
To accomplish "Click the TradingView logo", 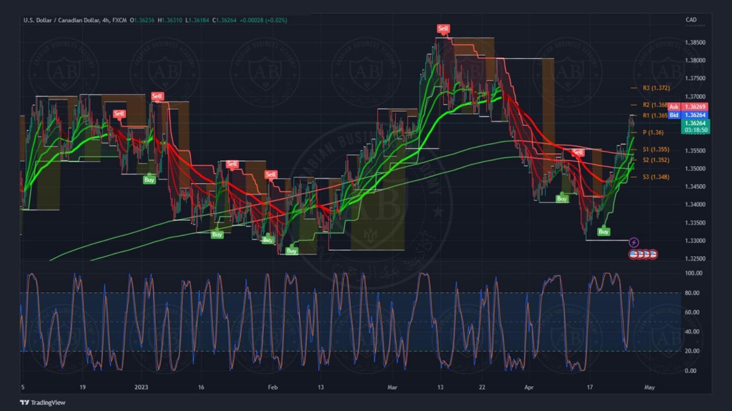I will tap(42, 402).
